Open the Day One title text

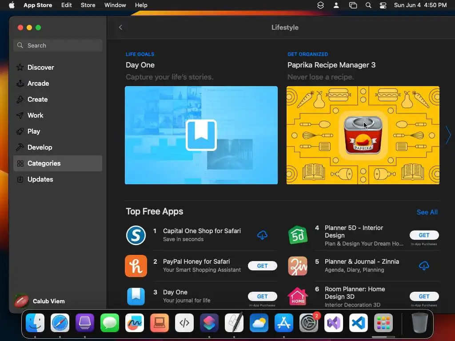coord(140,65)
